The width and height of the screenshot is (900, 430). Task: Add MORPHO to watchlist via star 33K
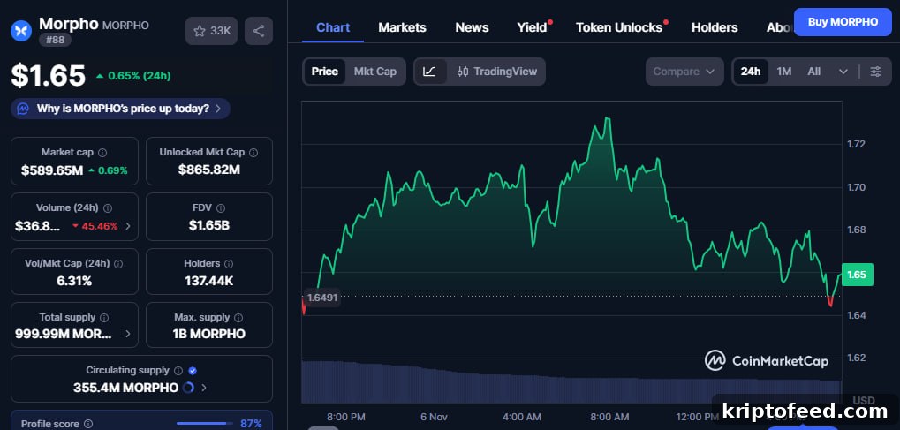pos(211,31)
